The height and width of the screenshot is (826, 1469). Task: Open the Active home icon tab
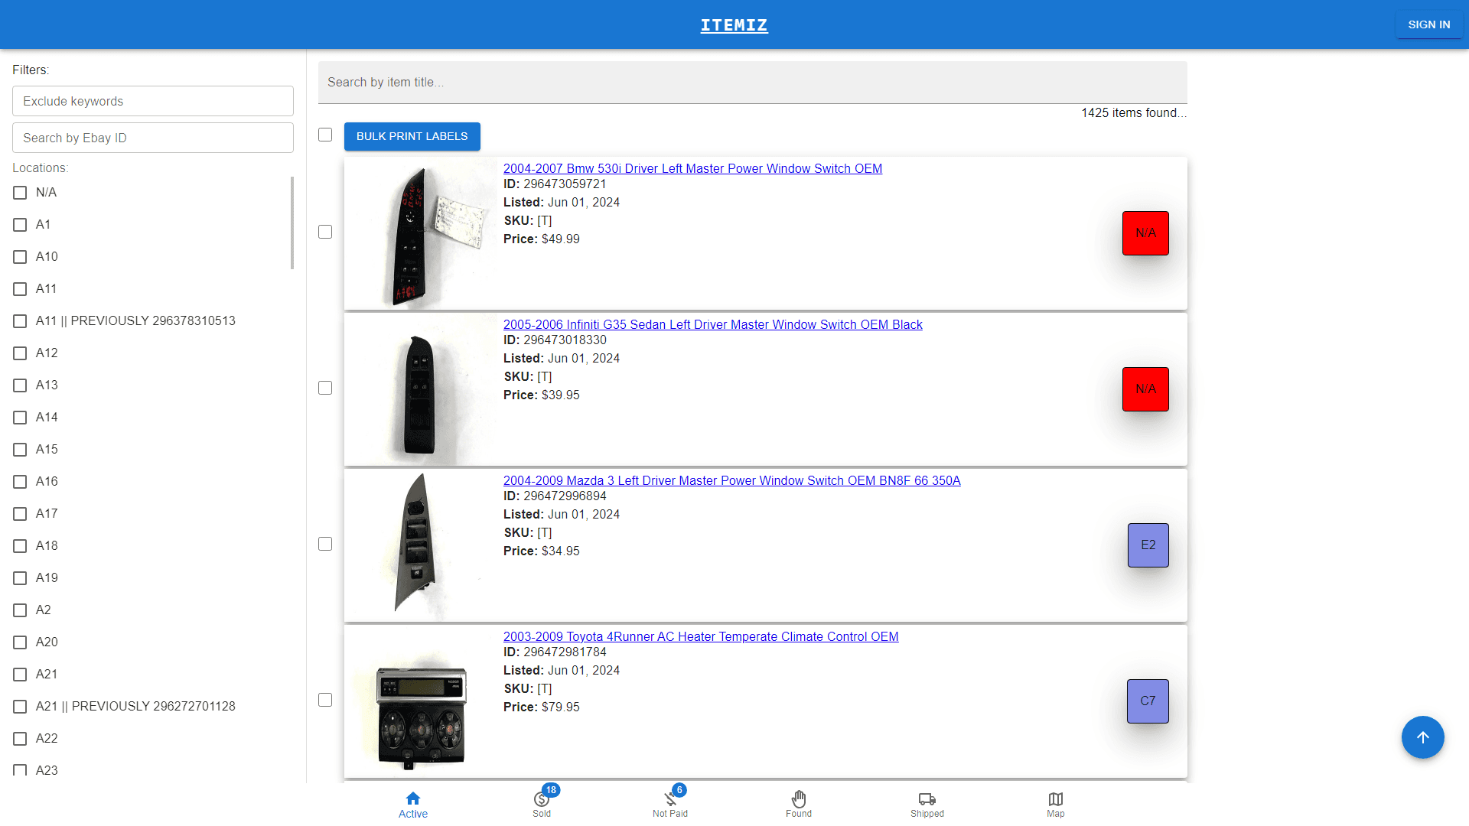pos(412,805)
